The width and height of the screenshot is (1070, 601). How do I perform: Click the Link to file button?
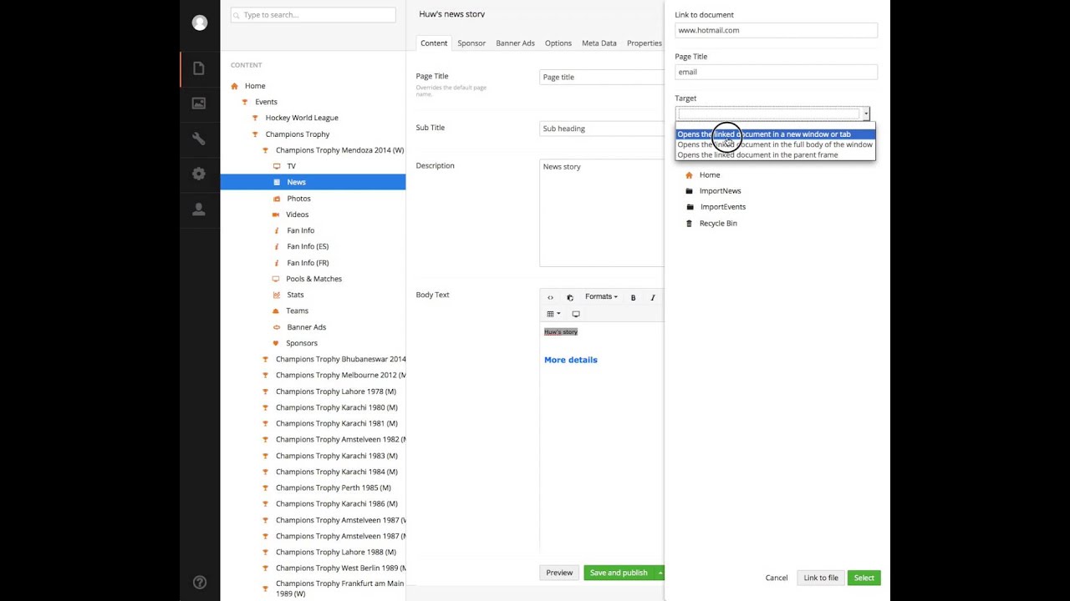tap(821, 578)
